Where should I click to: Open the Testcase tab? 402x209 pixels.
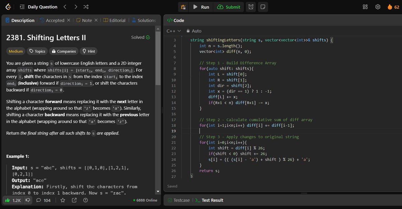179,200
